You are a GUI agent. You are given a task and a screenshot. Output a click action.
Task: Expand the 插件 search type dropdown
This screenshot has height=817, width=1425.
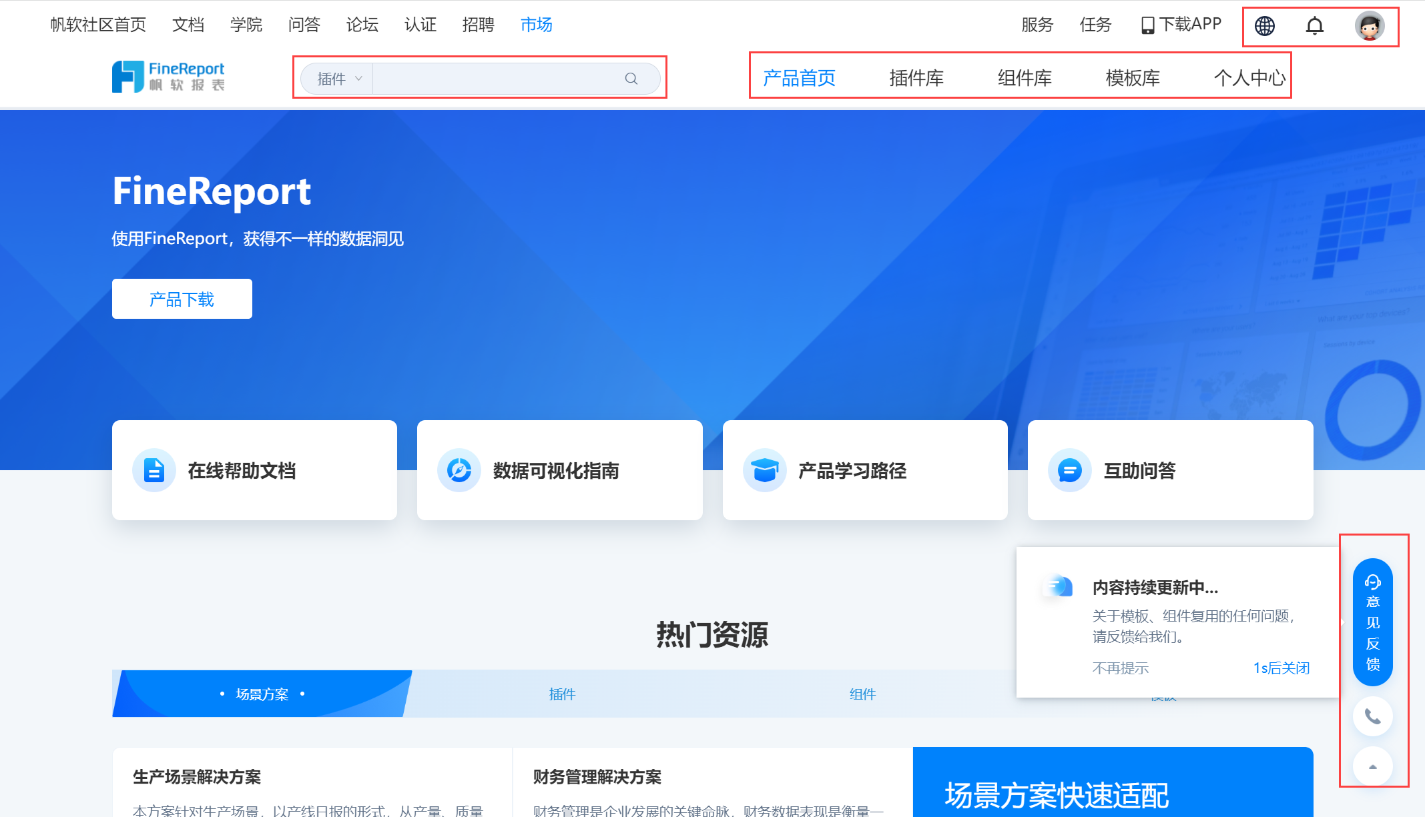click(338, 79)
